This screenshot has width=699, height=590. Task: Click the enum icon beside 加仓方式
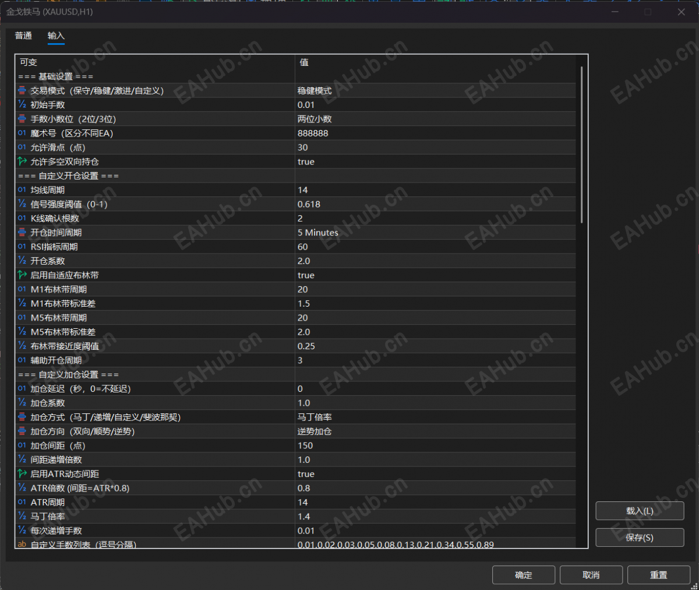[x=22, y=417]
